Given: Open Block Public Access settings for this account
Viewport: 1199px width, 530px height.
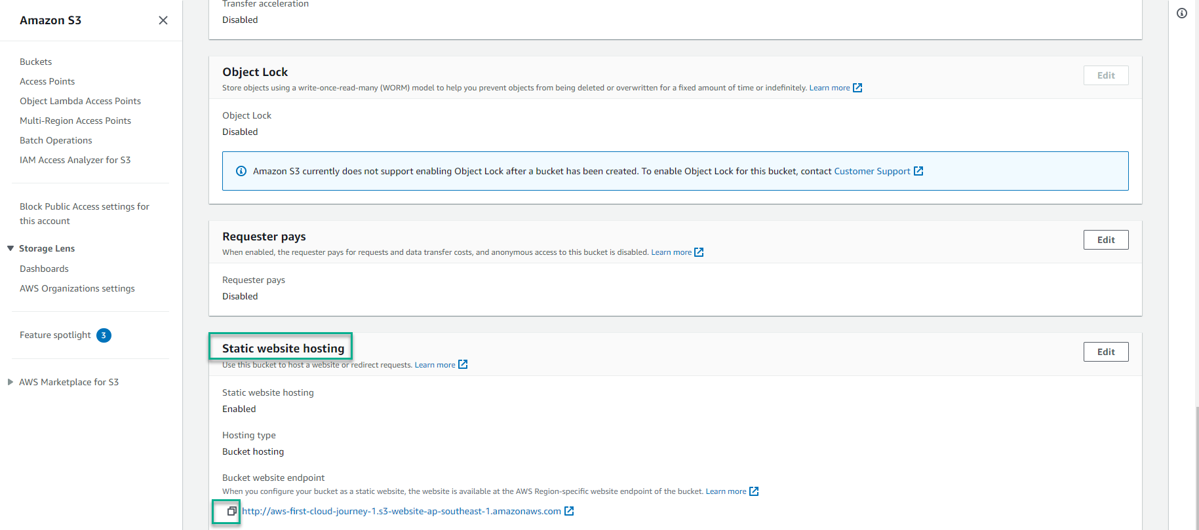Looking at the screenshot, I should click(x=85, y=214).
